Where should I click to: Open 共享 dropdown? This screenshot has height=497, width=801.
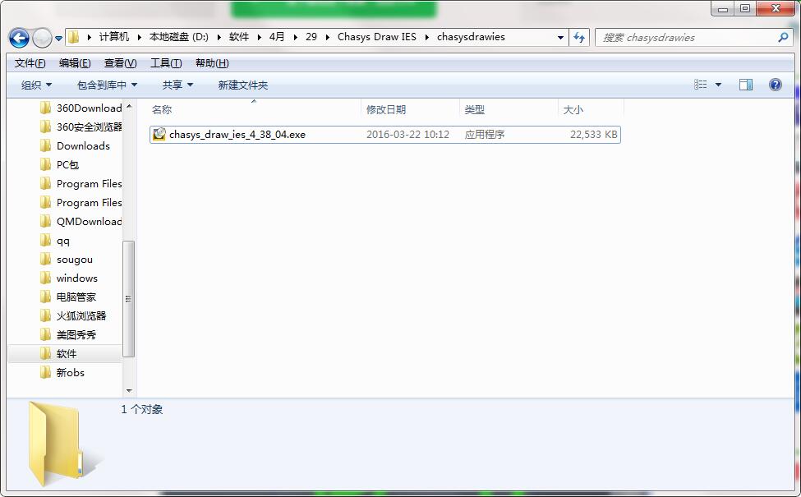pyautogui.click(x=177, y=85)
